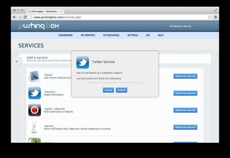Select the Safari MacOS service button
The image size is (230, 158).
(x=185, y=110)
